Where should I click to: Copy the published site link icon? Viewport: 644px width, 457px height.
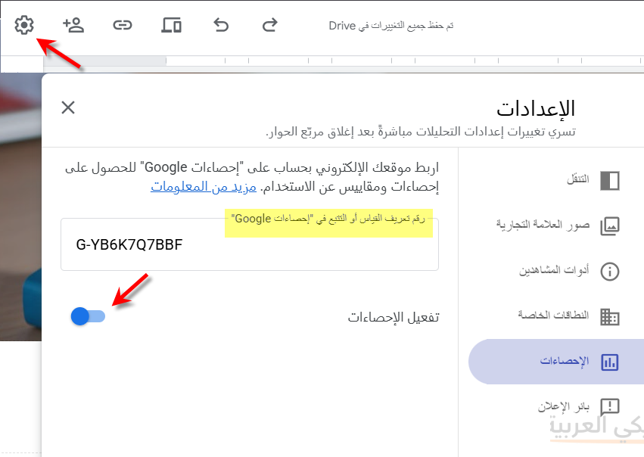tap(123, 26)
